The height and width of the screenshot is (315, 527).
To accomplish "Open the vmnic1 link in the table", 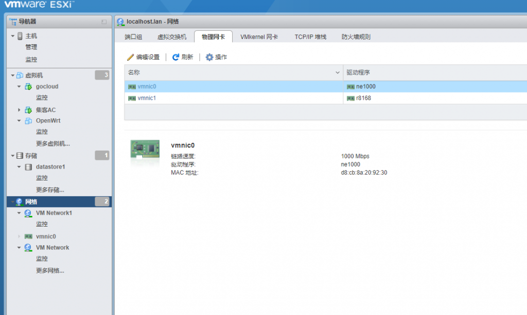I will 147,98.
